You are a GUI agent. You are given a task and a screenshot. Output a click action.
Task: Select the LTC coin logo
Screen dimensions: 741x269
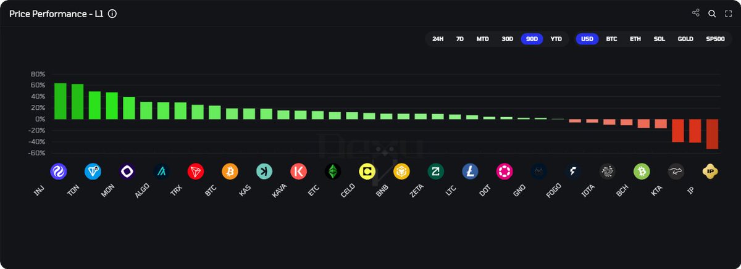471,172
